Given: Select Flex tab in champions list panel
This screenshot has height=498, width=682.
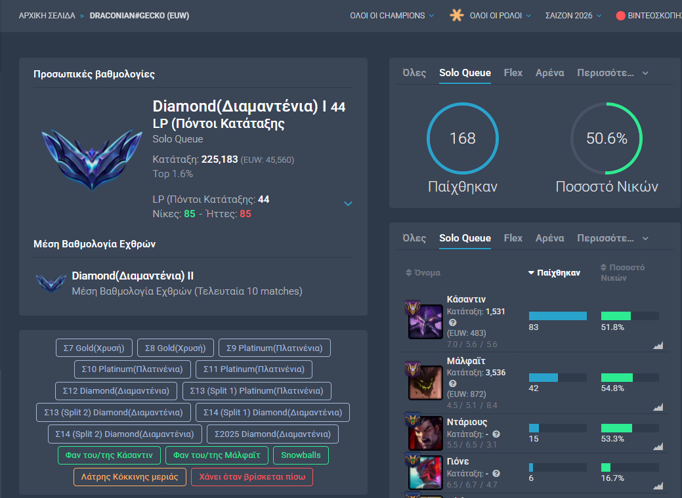Looking at the screenshot, I should [x=513, y=238].
